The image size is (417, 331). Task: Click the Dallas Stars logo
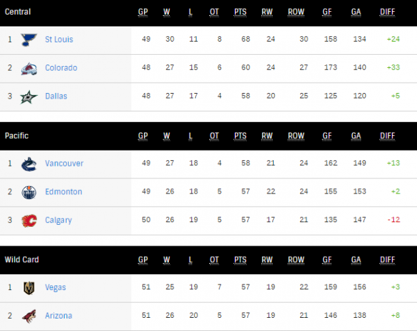tap(28, 96)
